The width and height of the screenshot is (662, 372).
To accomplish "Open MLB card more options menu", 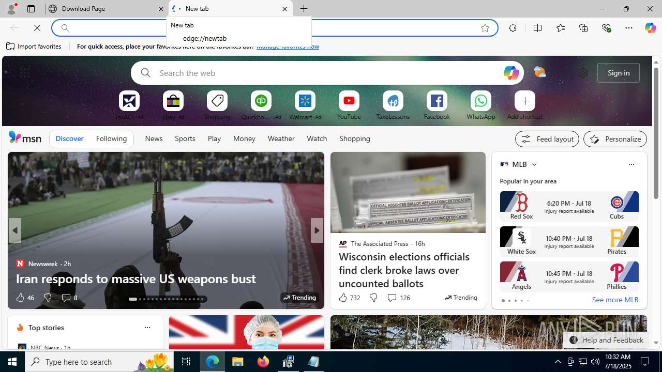I will pos(631,164).
